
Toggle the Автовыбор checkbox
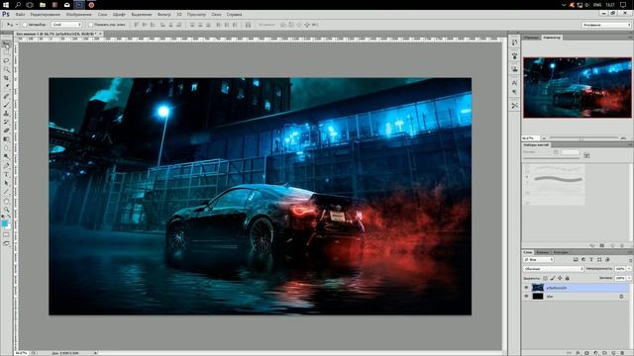(x=25, y=25)
